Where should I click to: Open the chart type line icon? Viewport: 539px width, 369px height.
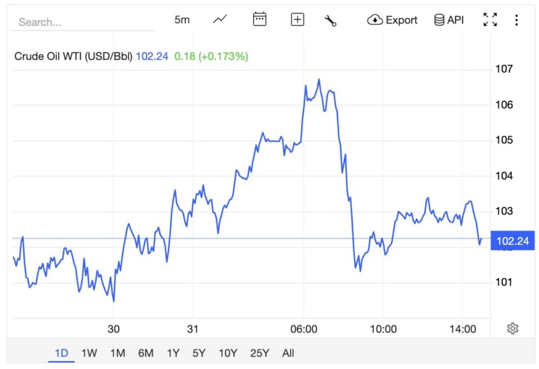(220, 20)
